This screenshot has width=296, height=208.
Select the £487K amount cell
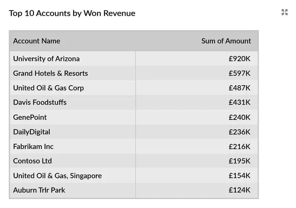point(239,88)
